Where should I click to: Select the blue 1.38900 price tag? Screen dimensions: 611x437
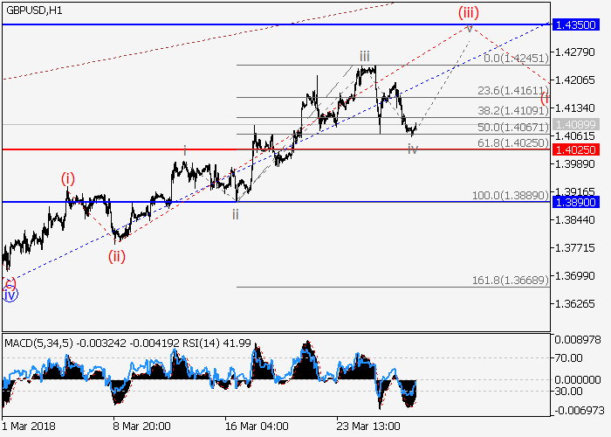tap(576, 202)
